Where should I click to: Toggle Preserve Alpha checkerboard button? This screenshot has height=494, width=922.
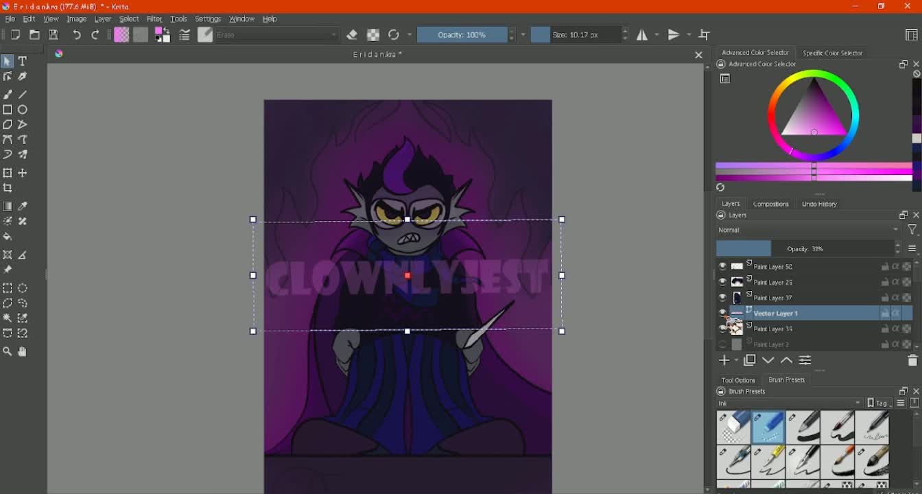373,35
